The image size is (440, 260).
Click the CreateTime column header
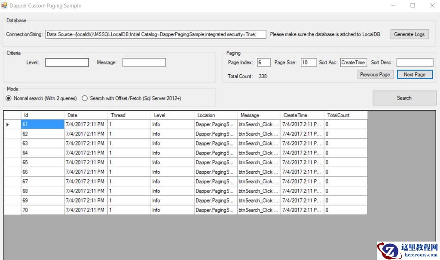[x=302, y=115]
